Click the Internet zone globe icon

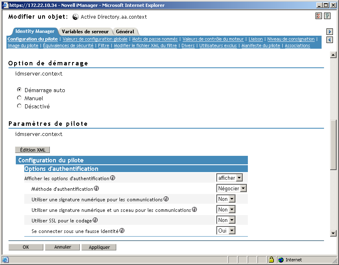click(x=279, y=260)
